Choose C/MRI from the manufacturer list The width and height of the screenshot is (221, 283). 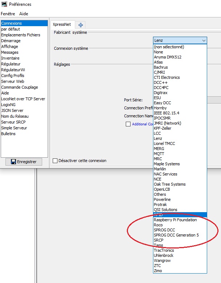(x=180, y=72)
